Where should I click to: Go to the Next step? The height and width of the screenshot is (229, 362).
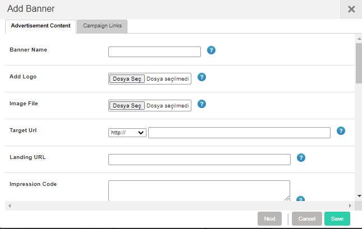269,218
